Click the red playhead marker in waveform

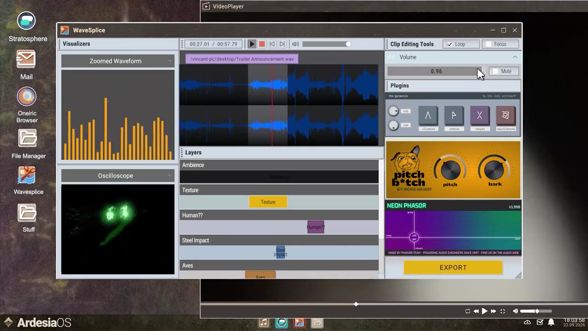272,105
